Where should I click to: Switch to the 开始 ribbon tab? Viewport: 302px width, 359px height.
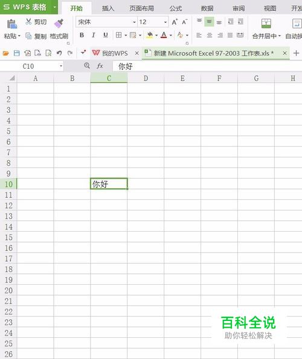pyautogui.click(x=76, y=8)
